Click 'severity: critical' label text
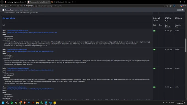187x105 pixels. pos(9,36)
